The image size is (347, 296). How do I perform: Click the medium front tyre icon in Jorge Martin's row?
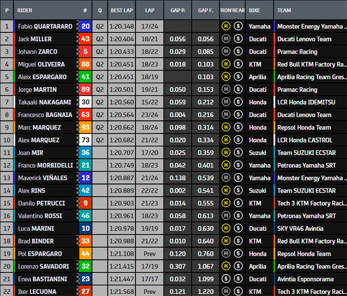click(x=226, y=89)
